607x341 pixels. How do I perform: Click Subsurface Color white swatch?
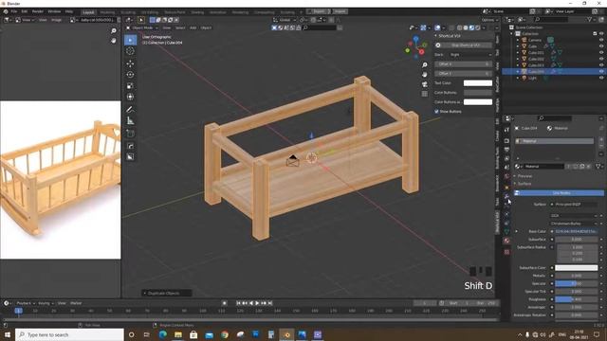[577, 267]
